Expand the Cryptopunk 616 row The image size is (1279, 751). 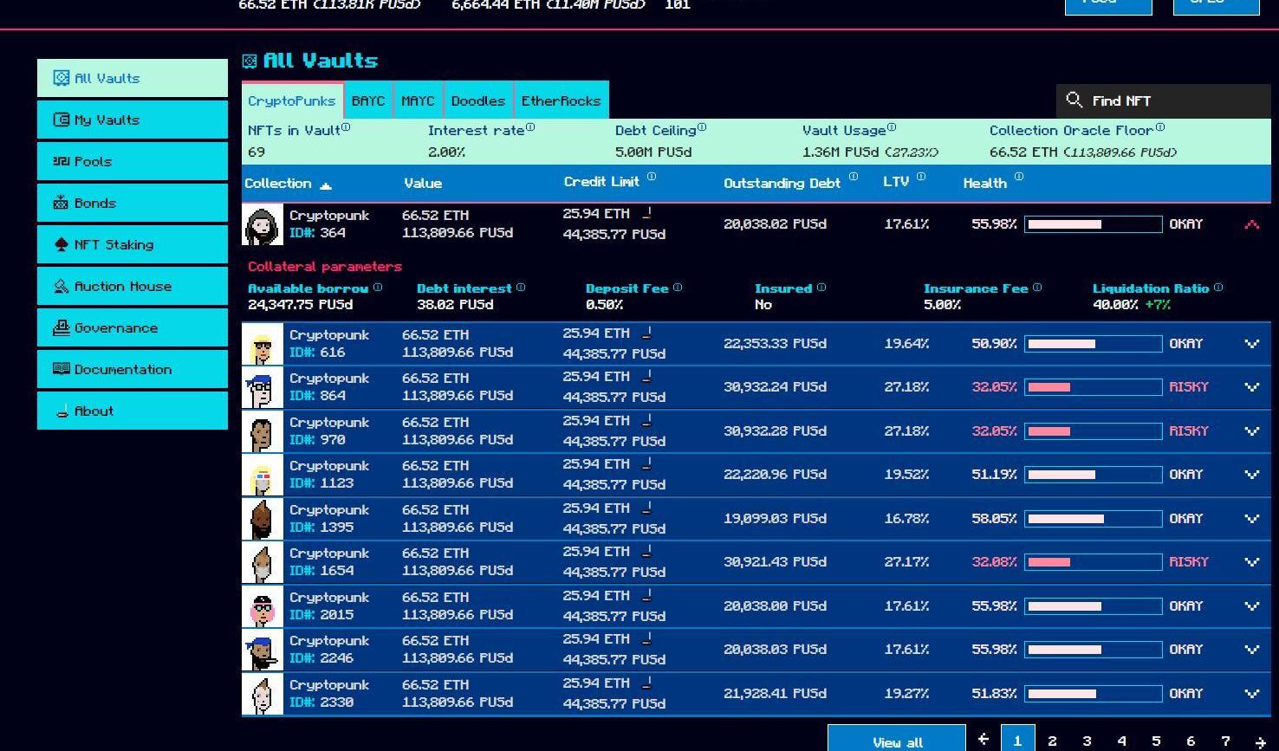tap(1251, 344)
